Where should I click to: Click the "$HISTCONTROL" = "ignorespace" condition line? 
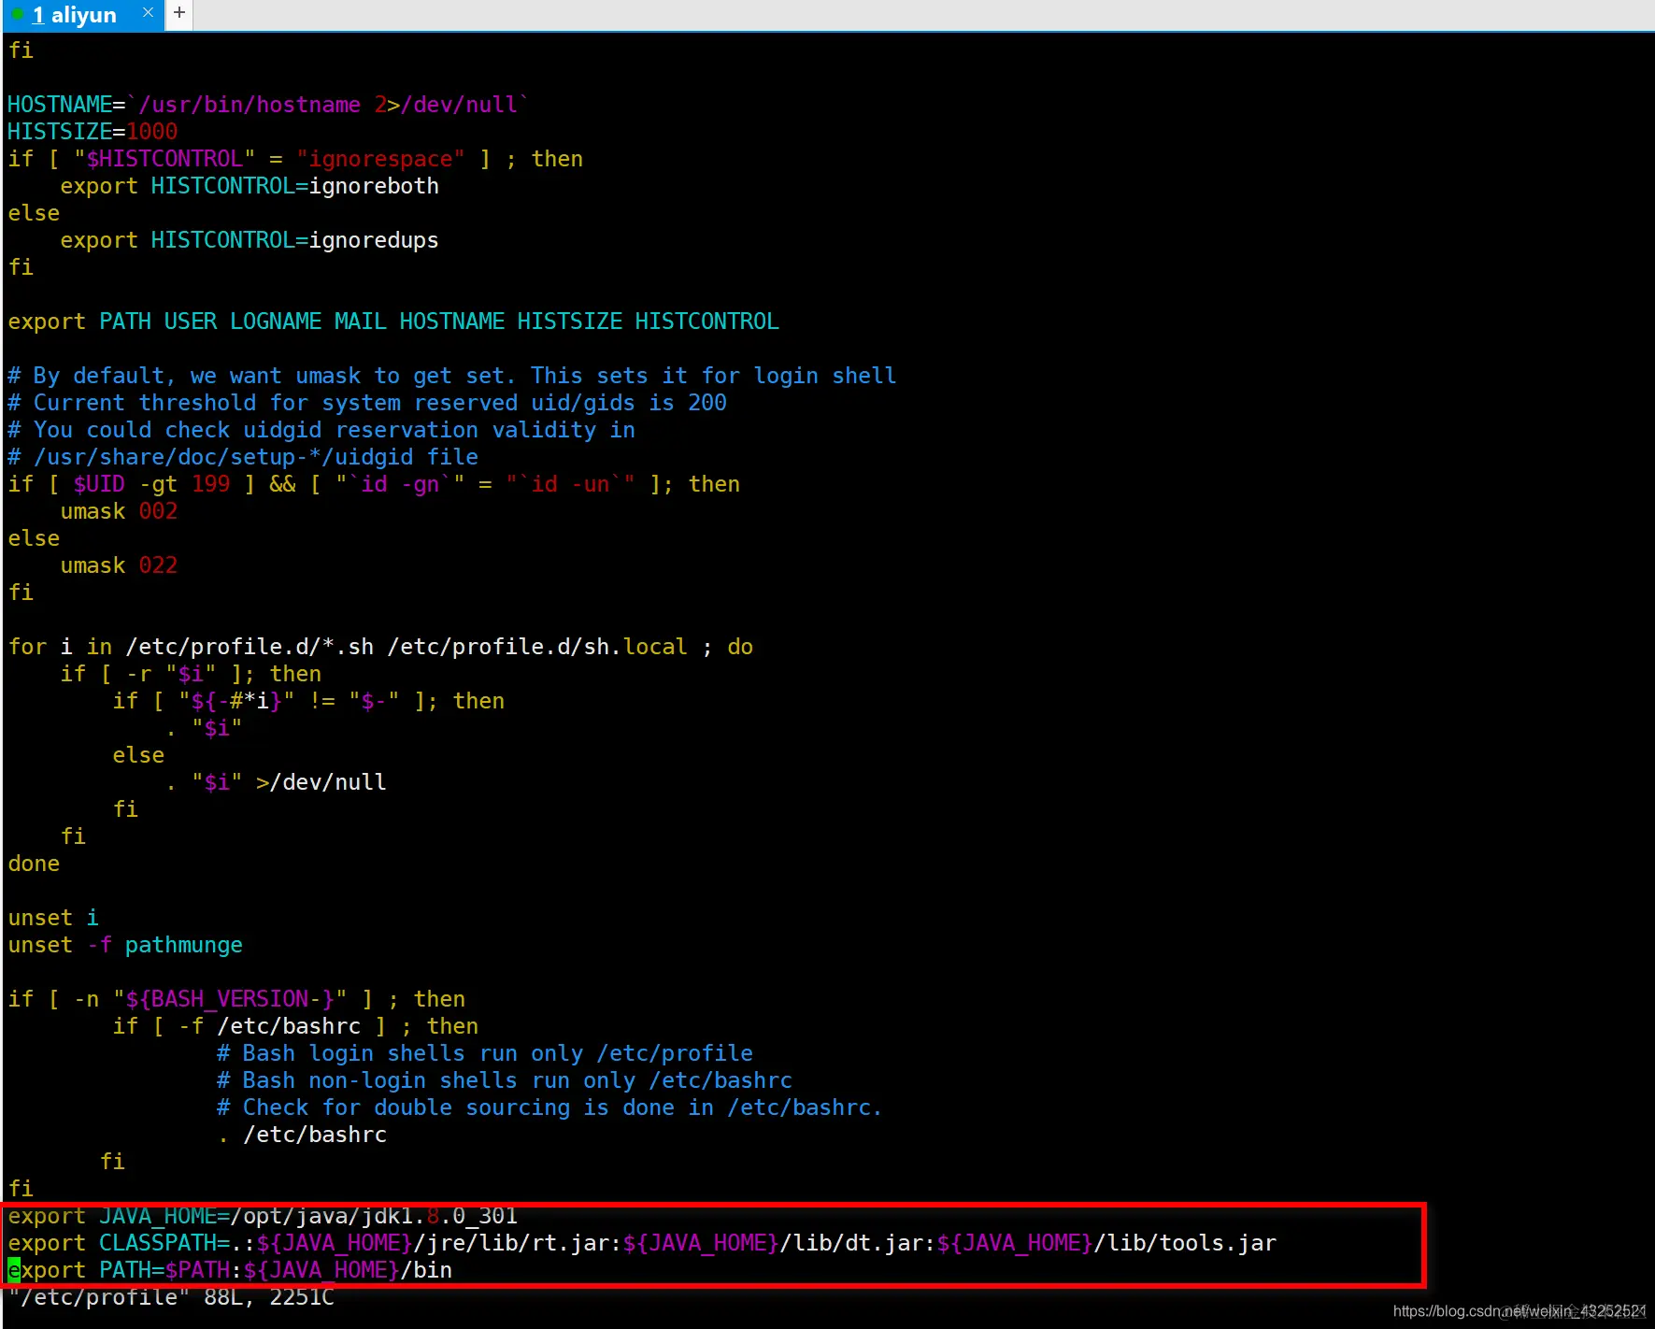(x=295, y=159)
